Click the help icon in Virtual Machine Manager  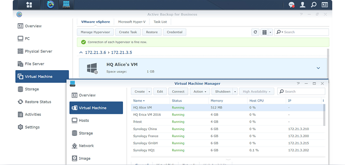pos(298,84)
